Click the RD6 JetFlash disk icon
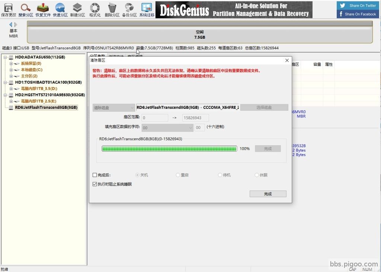The height and width of the screenshot is (272, 381). pos(11,108)
